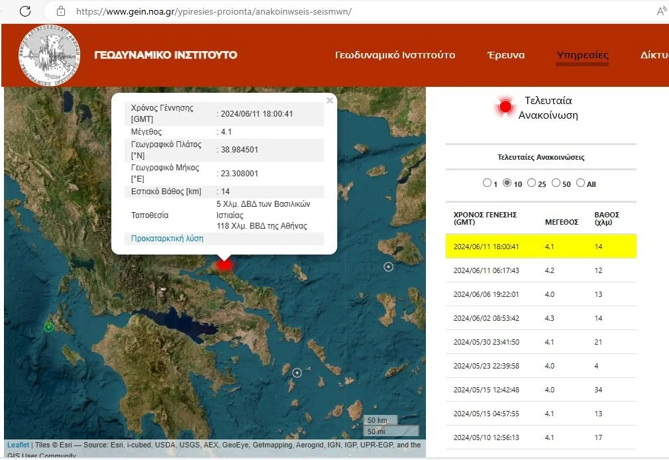Select the 2024/06/06 19:22:01 earthquake row

(541, 294)
